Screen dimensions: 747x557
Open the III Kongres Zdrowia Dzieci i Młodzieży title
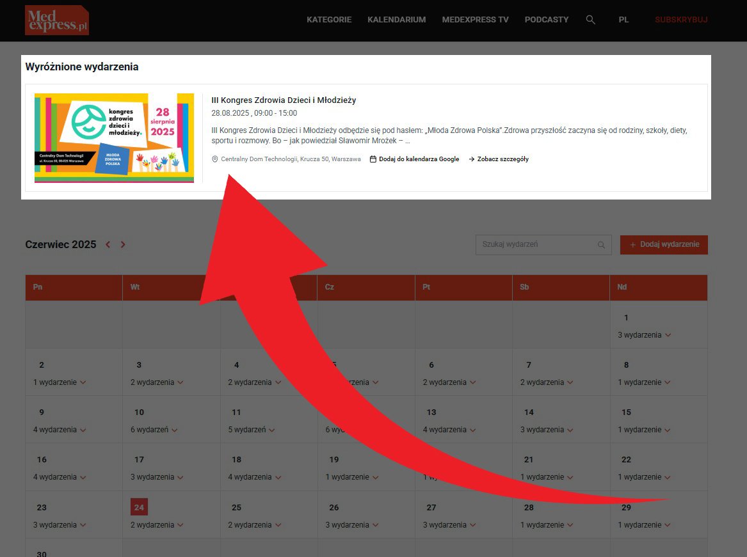[284, 100]
